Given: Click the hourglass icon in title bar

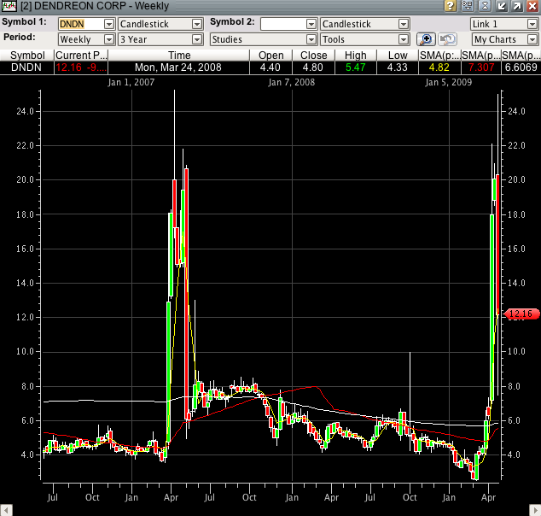Looking at the screenshot, I should click(x=483, y=6).
